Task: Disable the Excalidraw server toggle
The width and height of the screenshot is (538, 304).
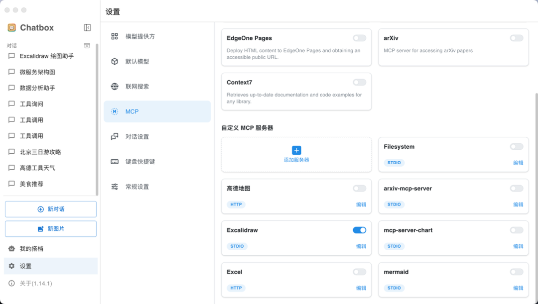Action: [359, 230]
